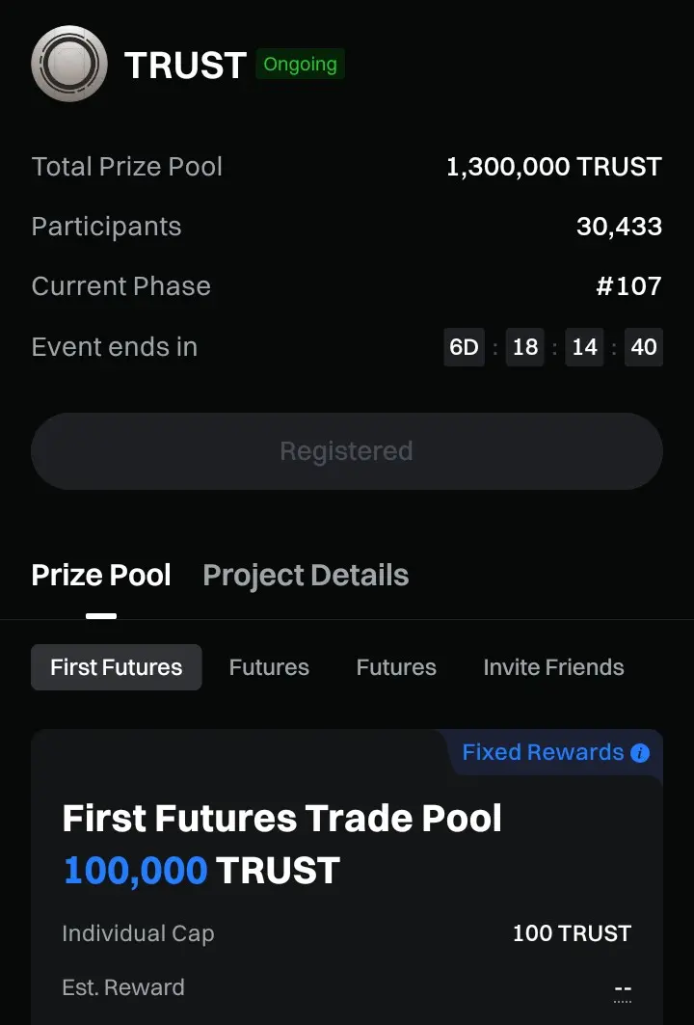Tap the First Futures Trade Pool heading

281,819
